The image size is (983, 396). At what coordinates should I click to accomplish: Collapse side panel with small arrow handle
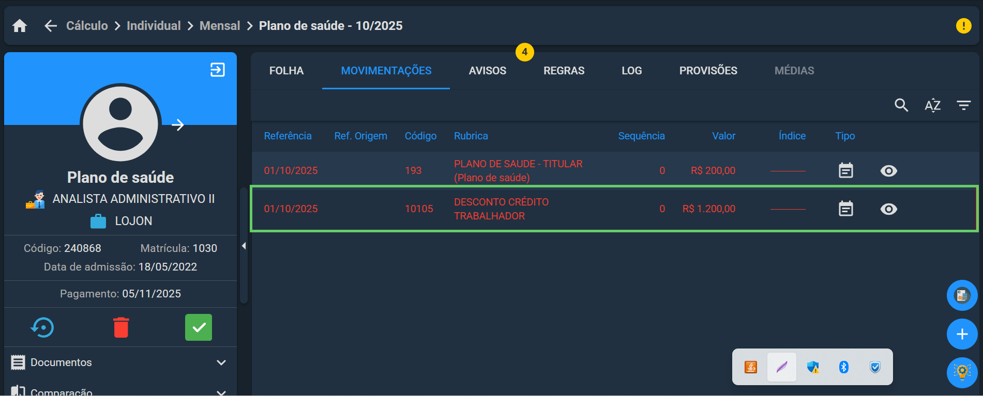(x=244, y=246)
